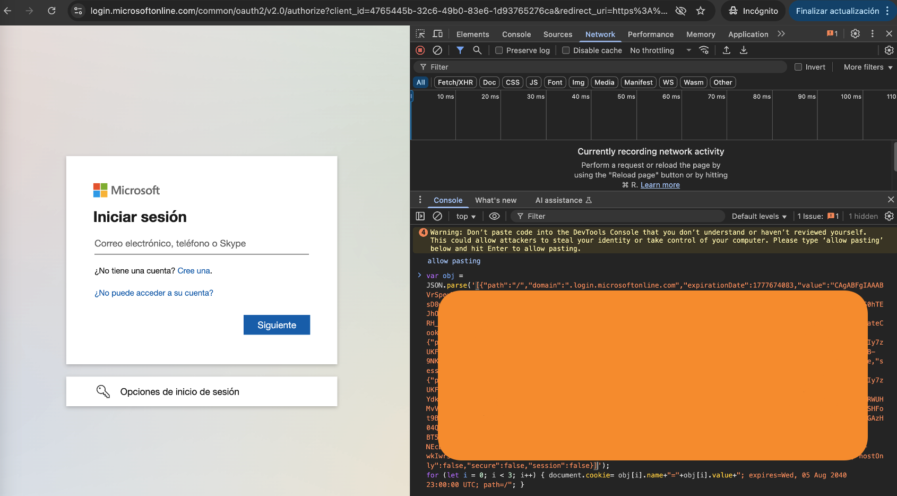Toggle the network filter funnel icon
Screen dimensions: 897x496
point(460,50)
